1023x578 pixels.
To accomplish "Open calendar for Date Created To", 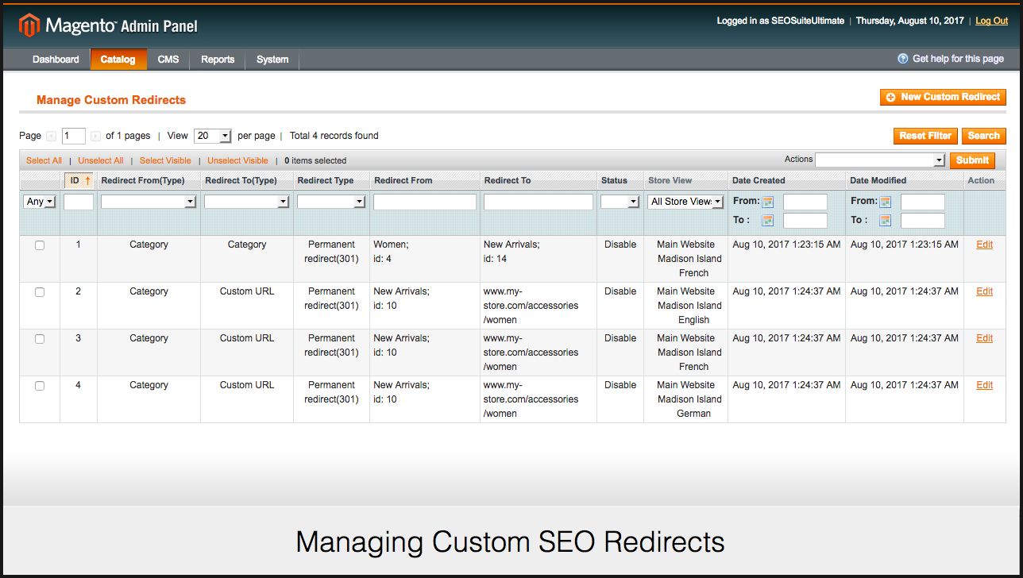I will (x=768, y=221).
